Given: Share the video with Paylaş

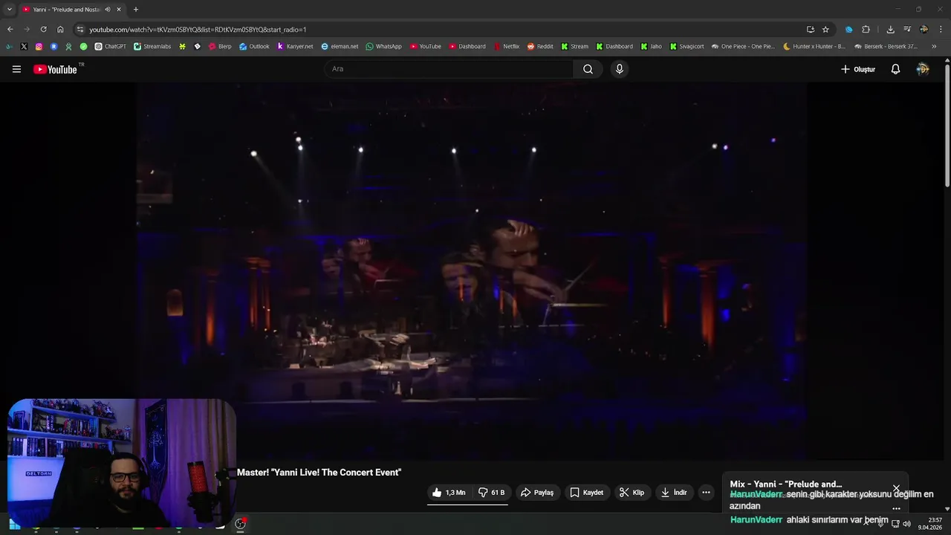Looking at the screenshot, I should [x=537, y=493].
